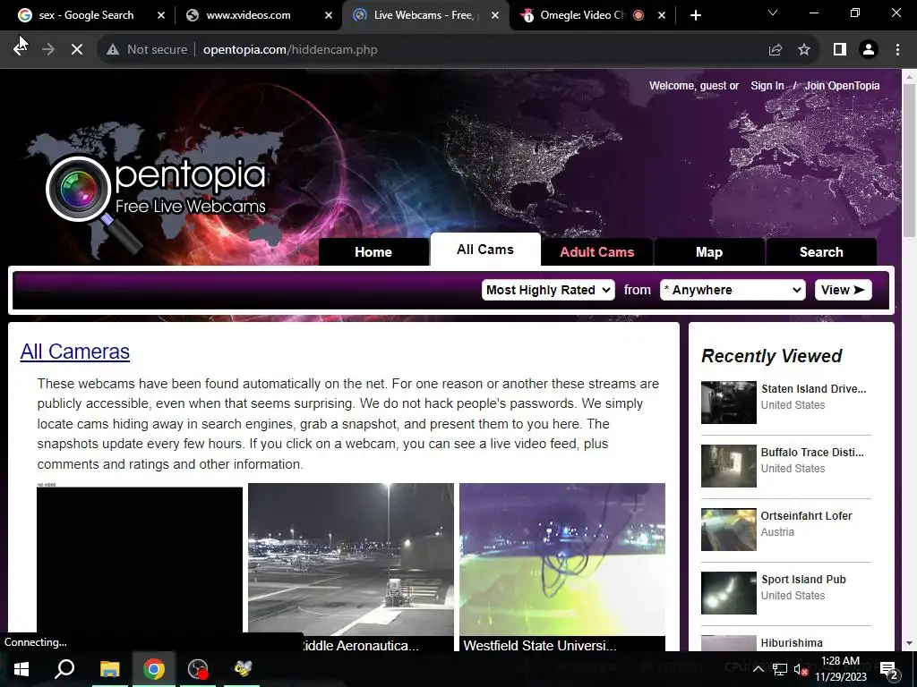917x687 pixels.
Task: Show hidden tray icons chevron
Action: click(758, 669)
